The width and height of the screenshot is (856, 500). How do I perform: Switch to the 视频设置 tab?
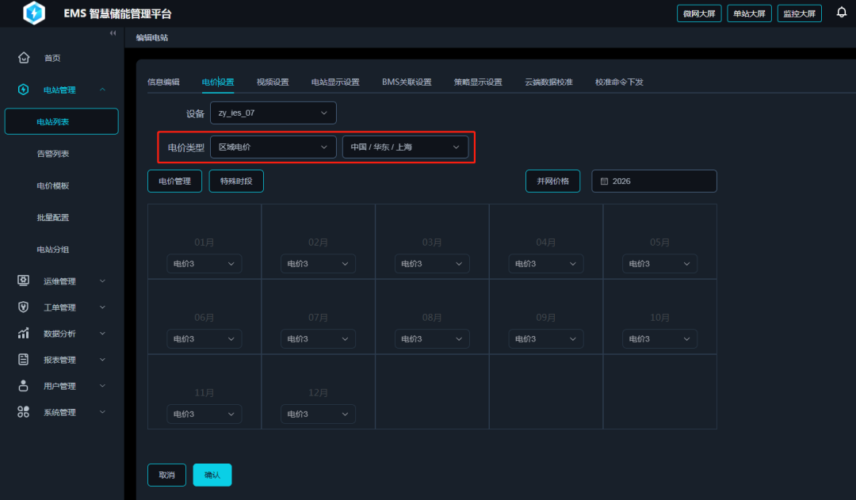click(272, 82)
